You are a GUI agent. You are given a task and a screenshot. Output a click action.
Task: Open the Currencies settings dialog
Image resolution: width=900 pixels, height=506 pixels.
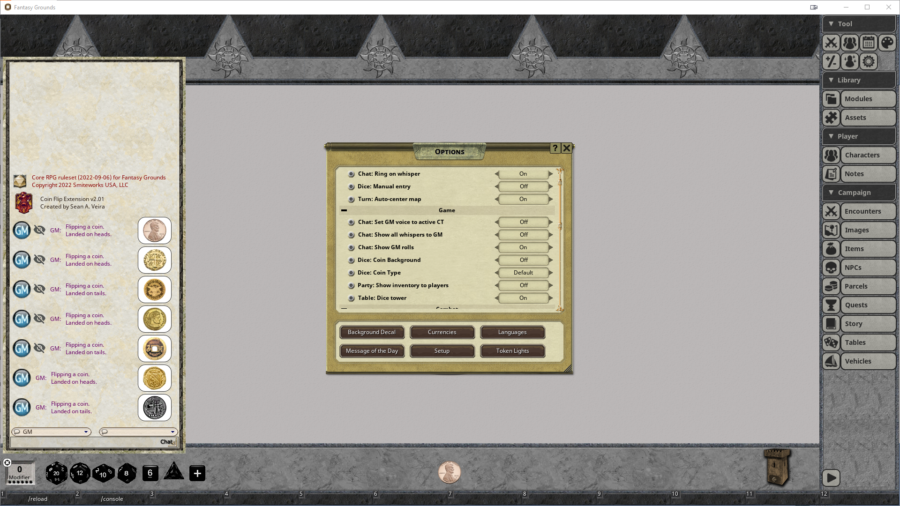click(442, 332)
